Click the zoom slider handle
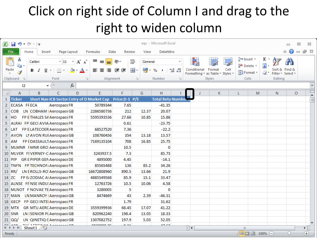Viewport: 317px width, 238px height. [289, 233]
